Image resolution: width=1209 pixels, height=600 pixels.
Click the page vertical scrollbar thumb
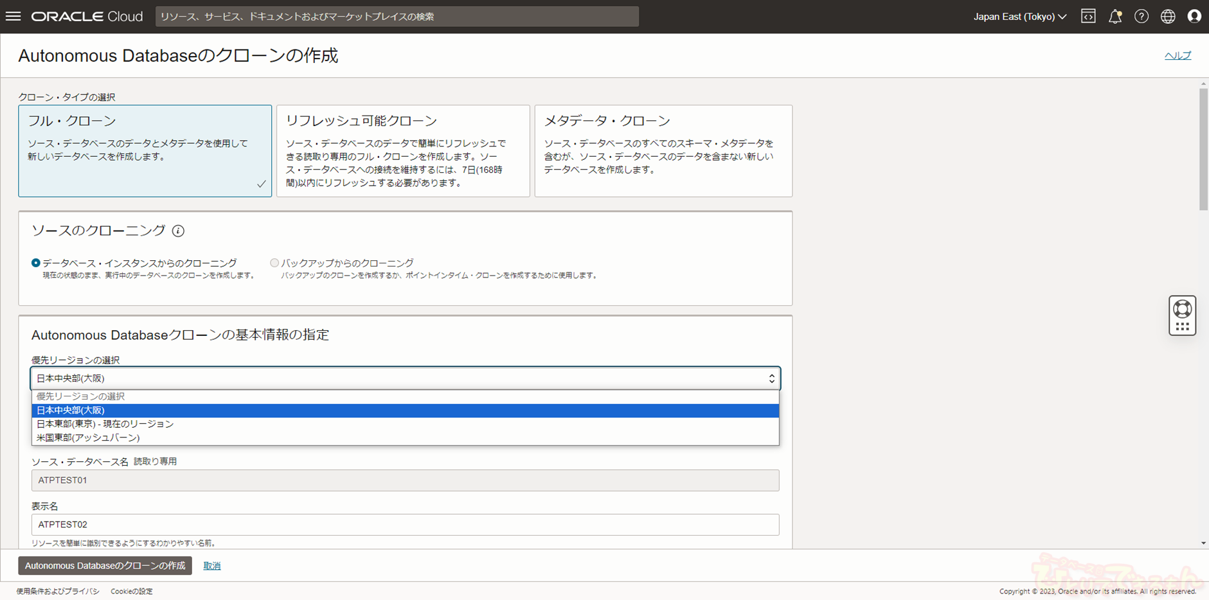[x=1203, y=149]
